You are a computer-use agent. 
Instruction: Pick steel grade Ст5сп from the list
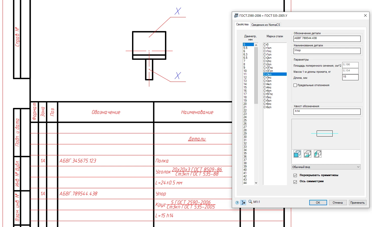267,101
